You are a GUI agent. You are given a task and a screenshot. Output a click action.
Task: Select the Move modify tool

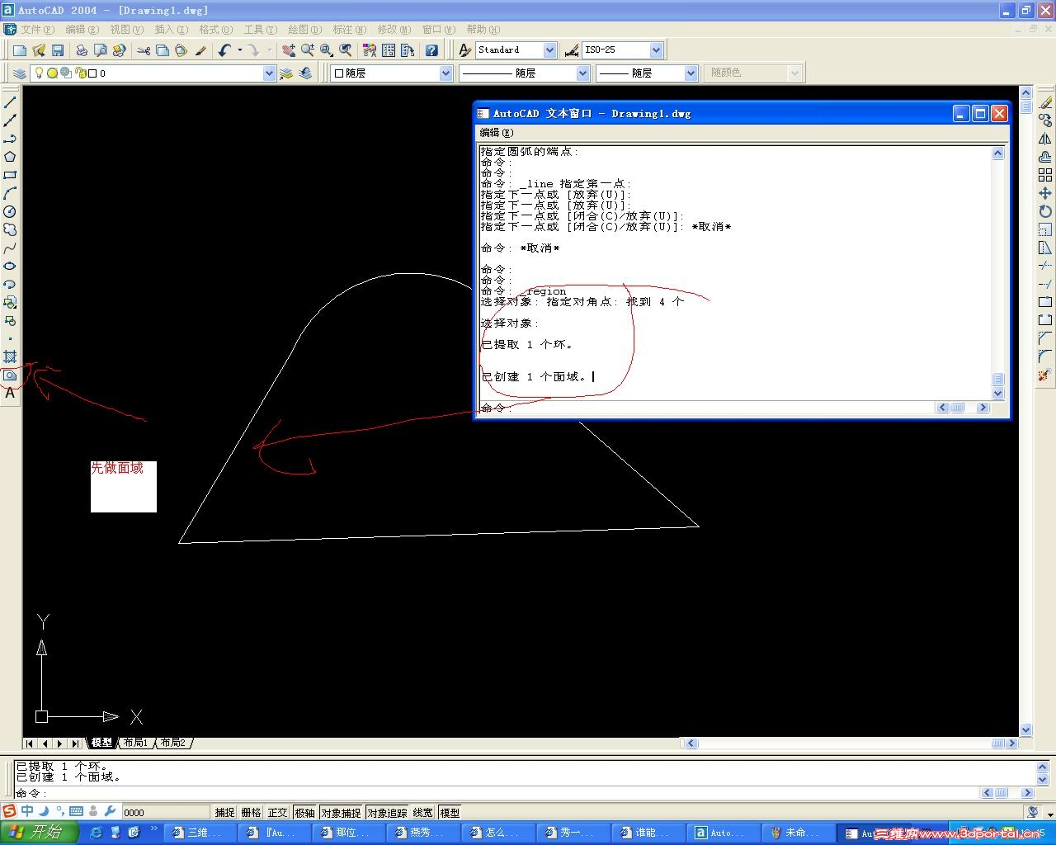coord(1045,193)
